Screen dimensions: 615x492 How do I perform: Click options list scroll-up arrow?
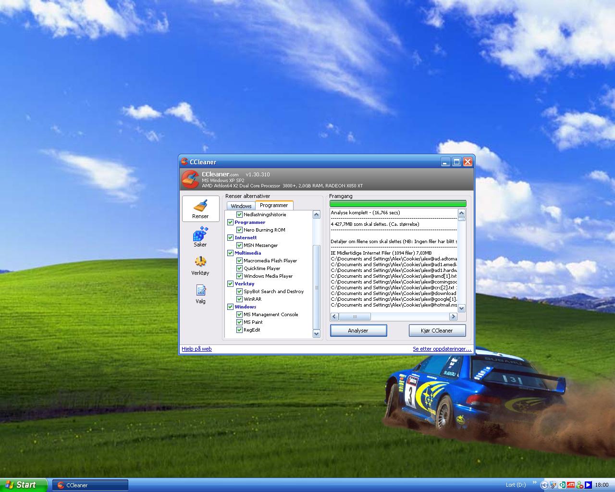(x=316, y=214)
